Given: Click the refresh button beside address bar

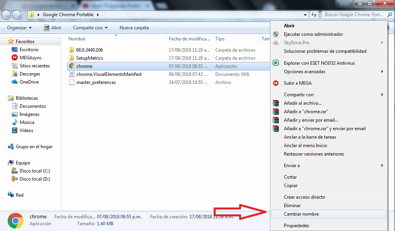Looking at the screenshot, I should pyautogui.click(x=314, y=15).
